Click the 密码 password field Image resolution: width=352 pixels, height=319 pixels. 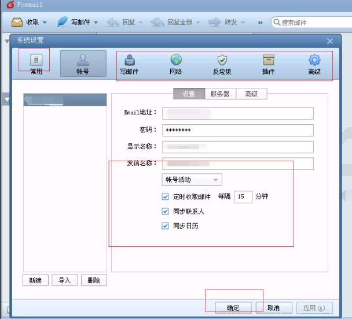[238, 130]
